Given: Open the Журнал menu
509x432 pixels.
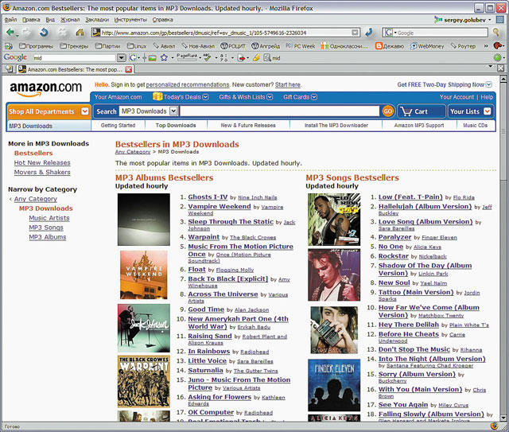Looking at the screenshot, I should coord(70,19).
